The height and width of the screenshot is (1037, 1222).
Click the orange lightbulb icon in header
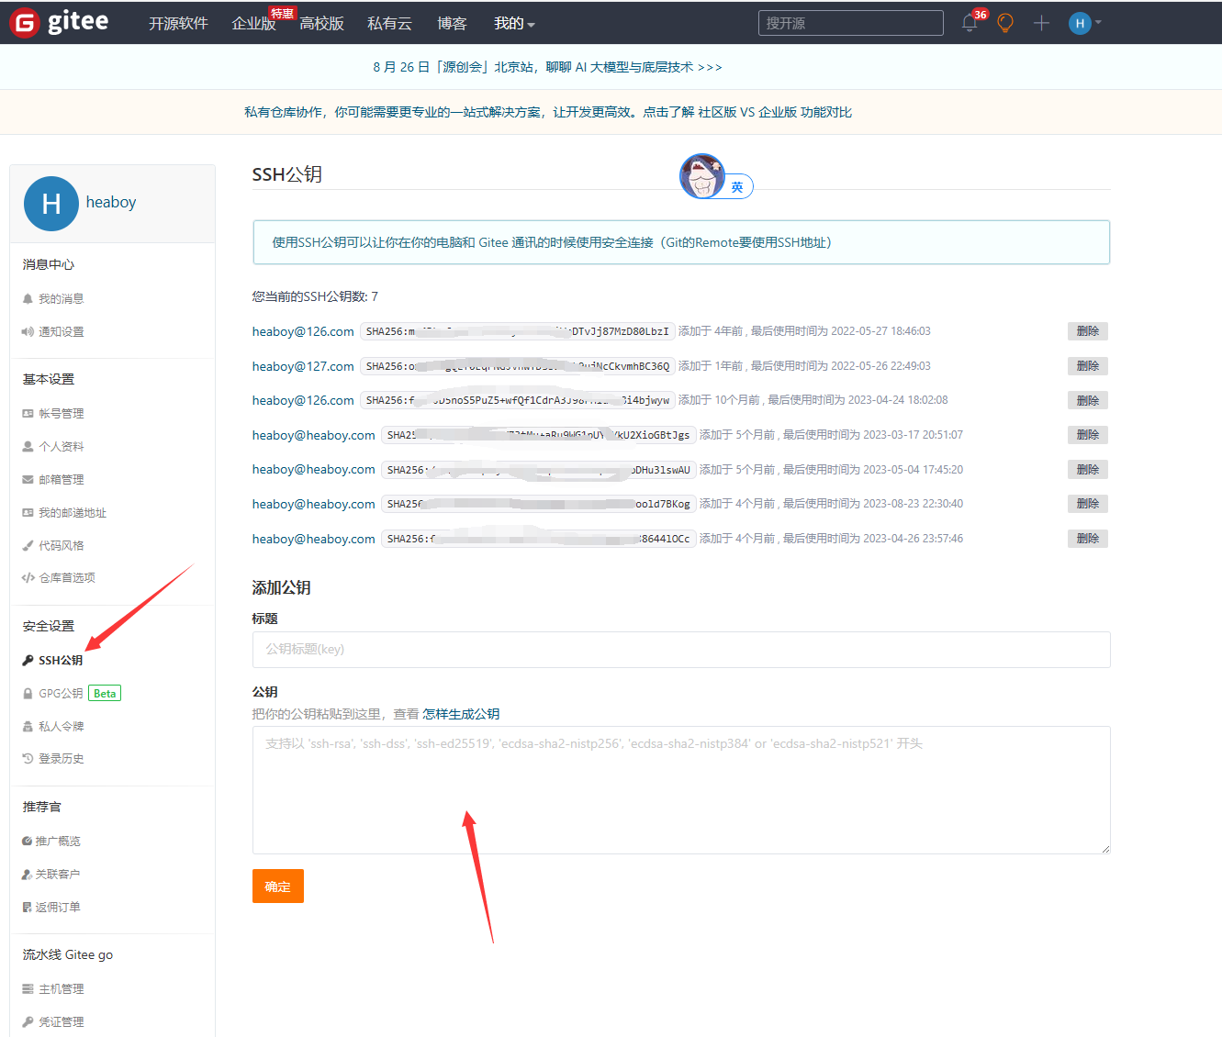[x=1005, y=23]
